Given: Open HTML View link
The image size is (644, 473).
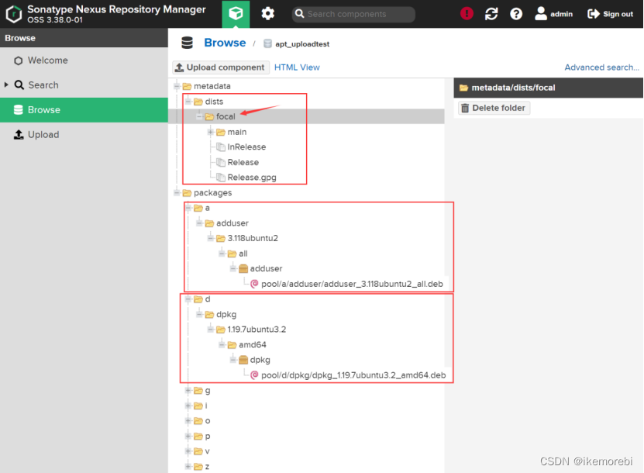Looking at the screenshot, I should [297, 67].
